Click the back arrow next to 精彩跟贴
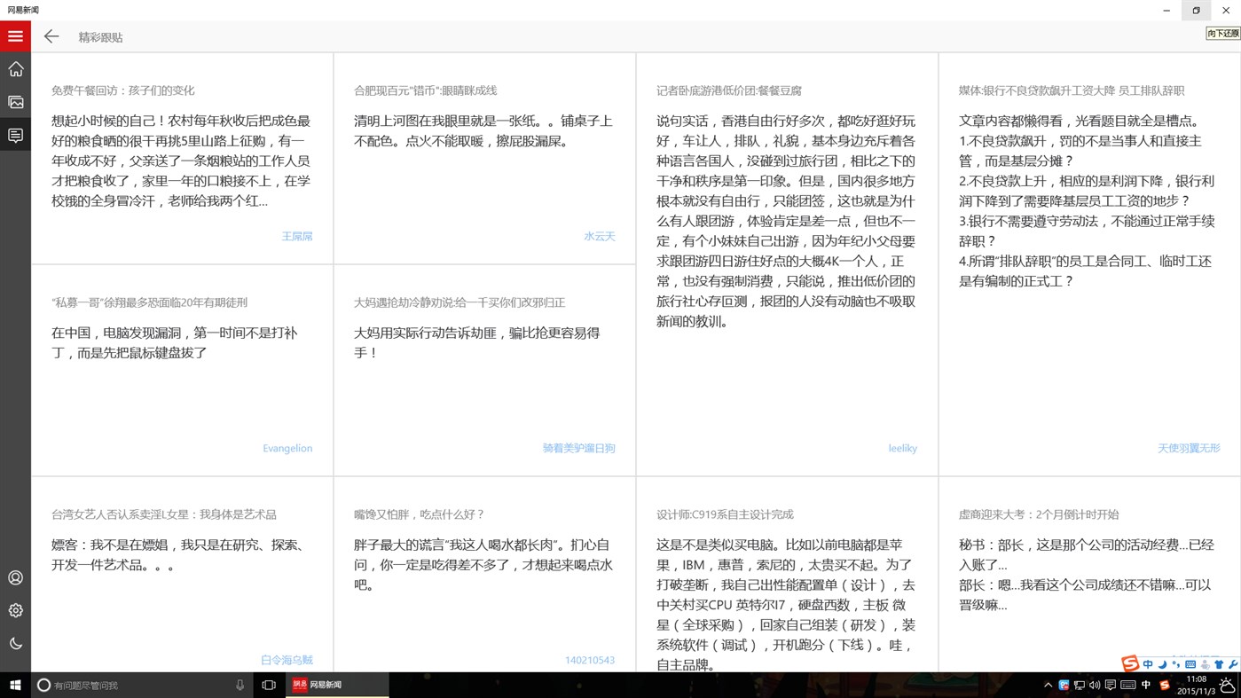1241x698 pixels. click(x=51, y=36)
